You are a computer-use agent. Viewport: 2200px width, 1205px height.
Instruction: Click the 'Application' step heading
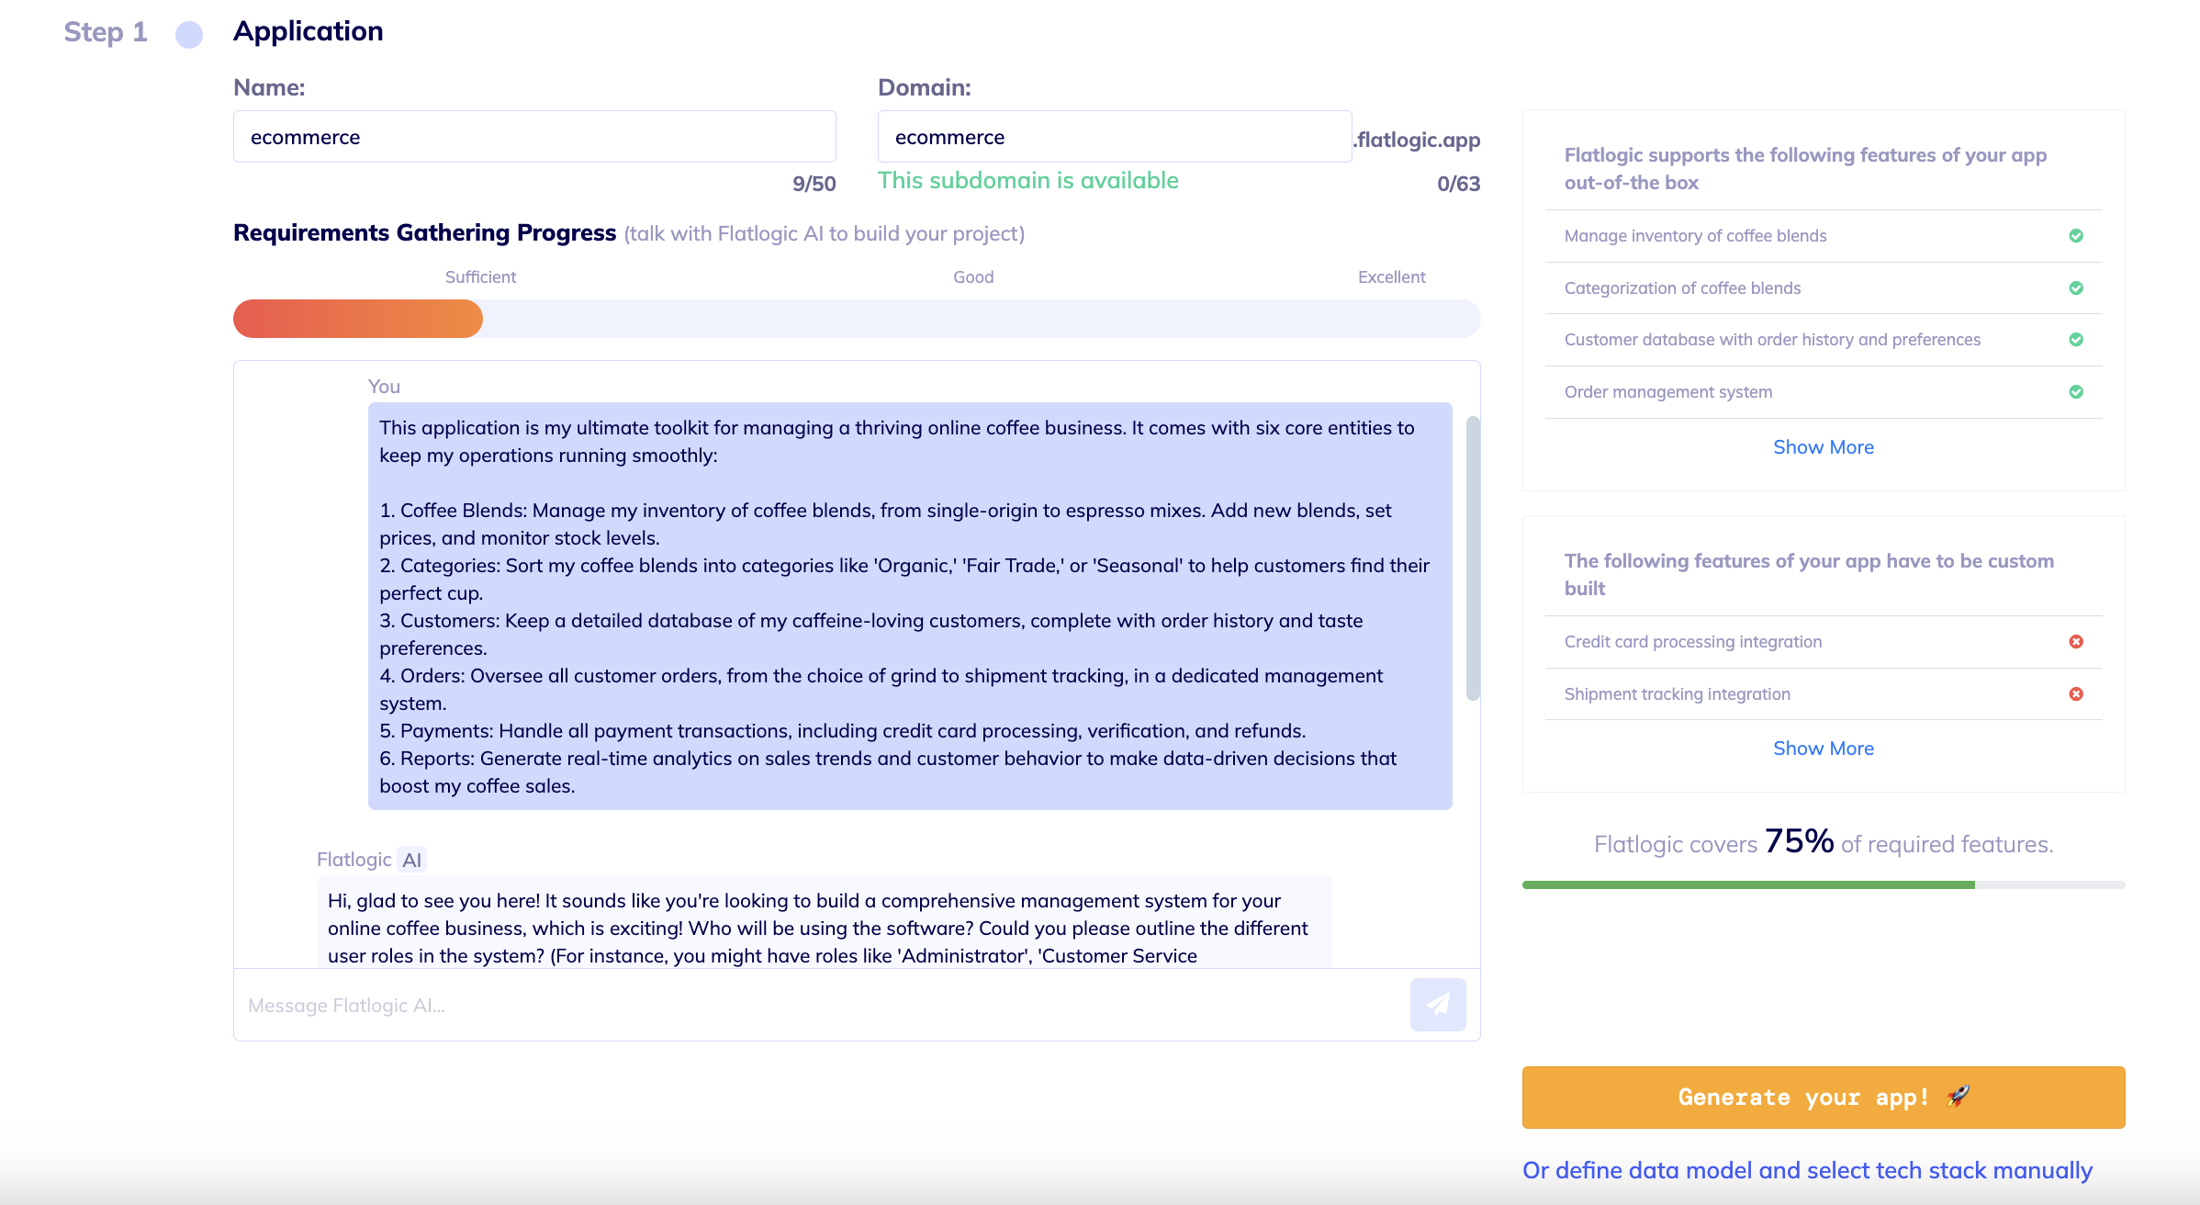point(309,31)
